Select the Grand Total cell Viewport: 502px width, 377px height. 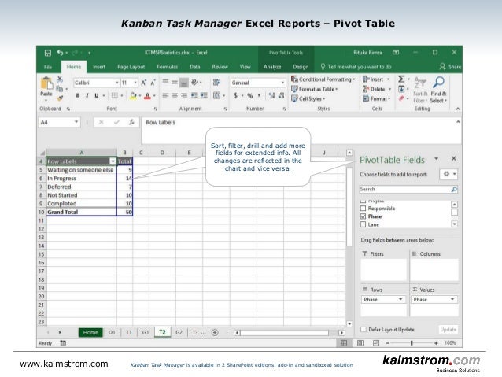point(81,212)
